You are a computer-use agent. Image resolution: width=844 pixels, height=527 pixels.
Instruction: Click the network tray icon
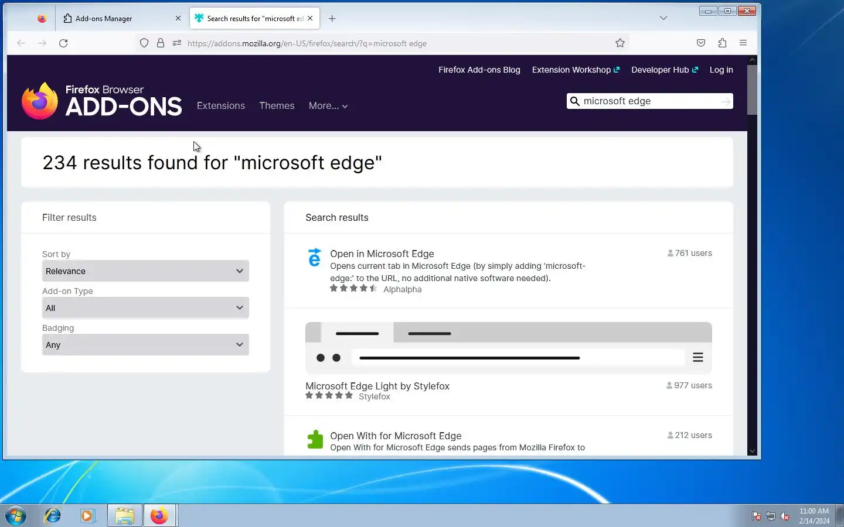click(771, 516)
